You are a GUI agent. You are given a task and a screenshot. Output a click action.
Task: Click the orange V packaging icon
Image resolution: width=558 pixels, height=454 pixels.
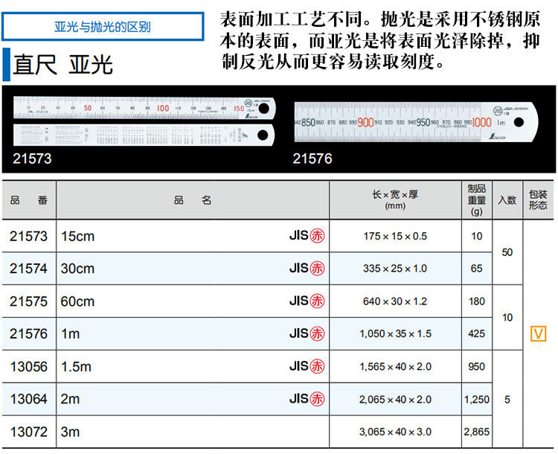(538, 334)
